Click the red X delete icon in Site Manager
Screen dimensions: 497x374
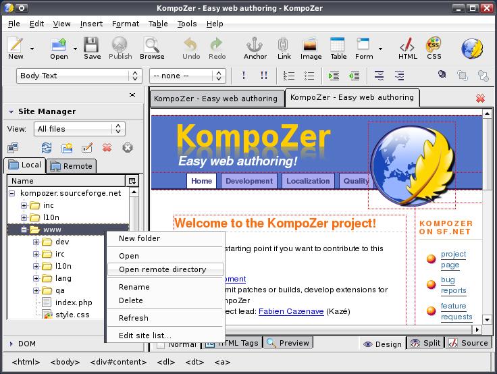[107, 148]
